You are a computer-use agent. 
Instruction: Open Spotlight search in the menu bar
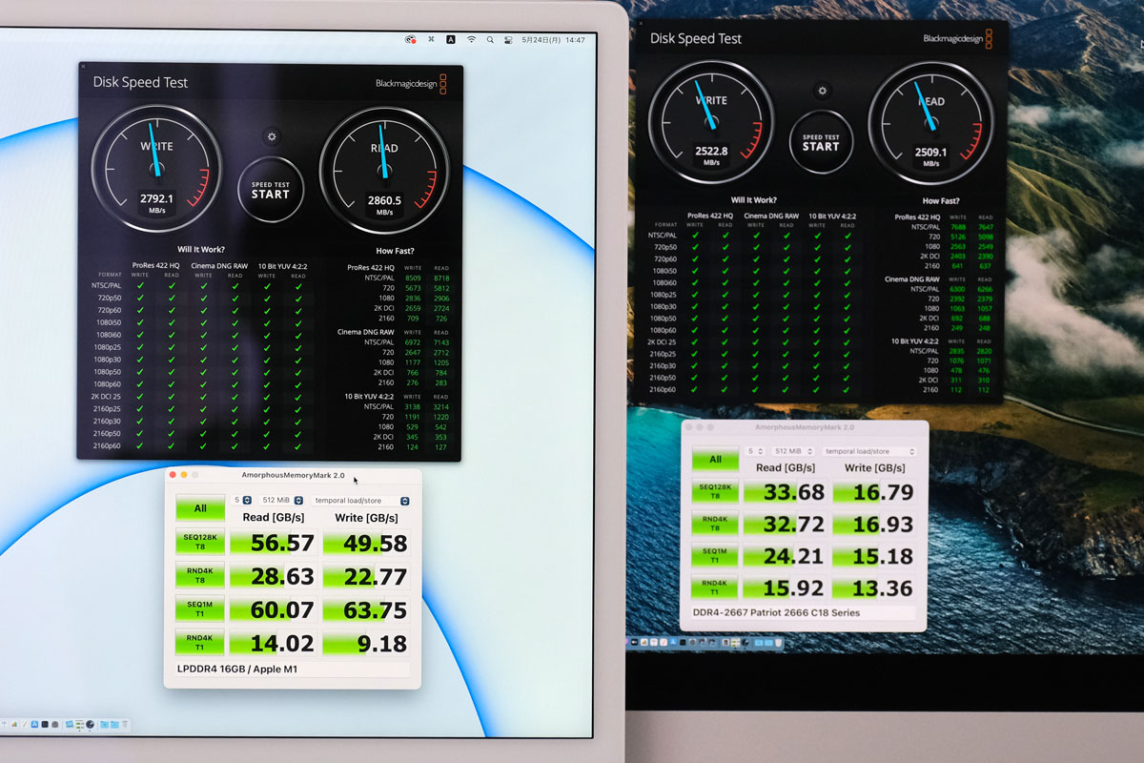pos(490,40)
